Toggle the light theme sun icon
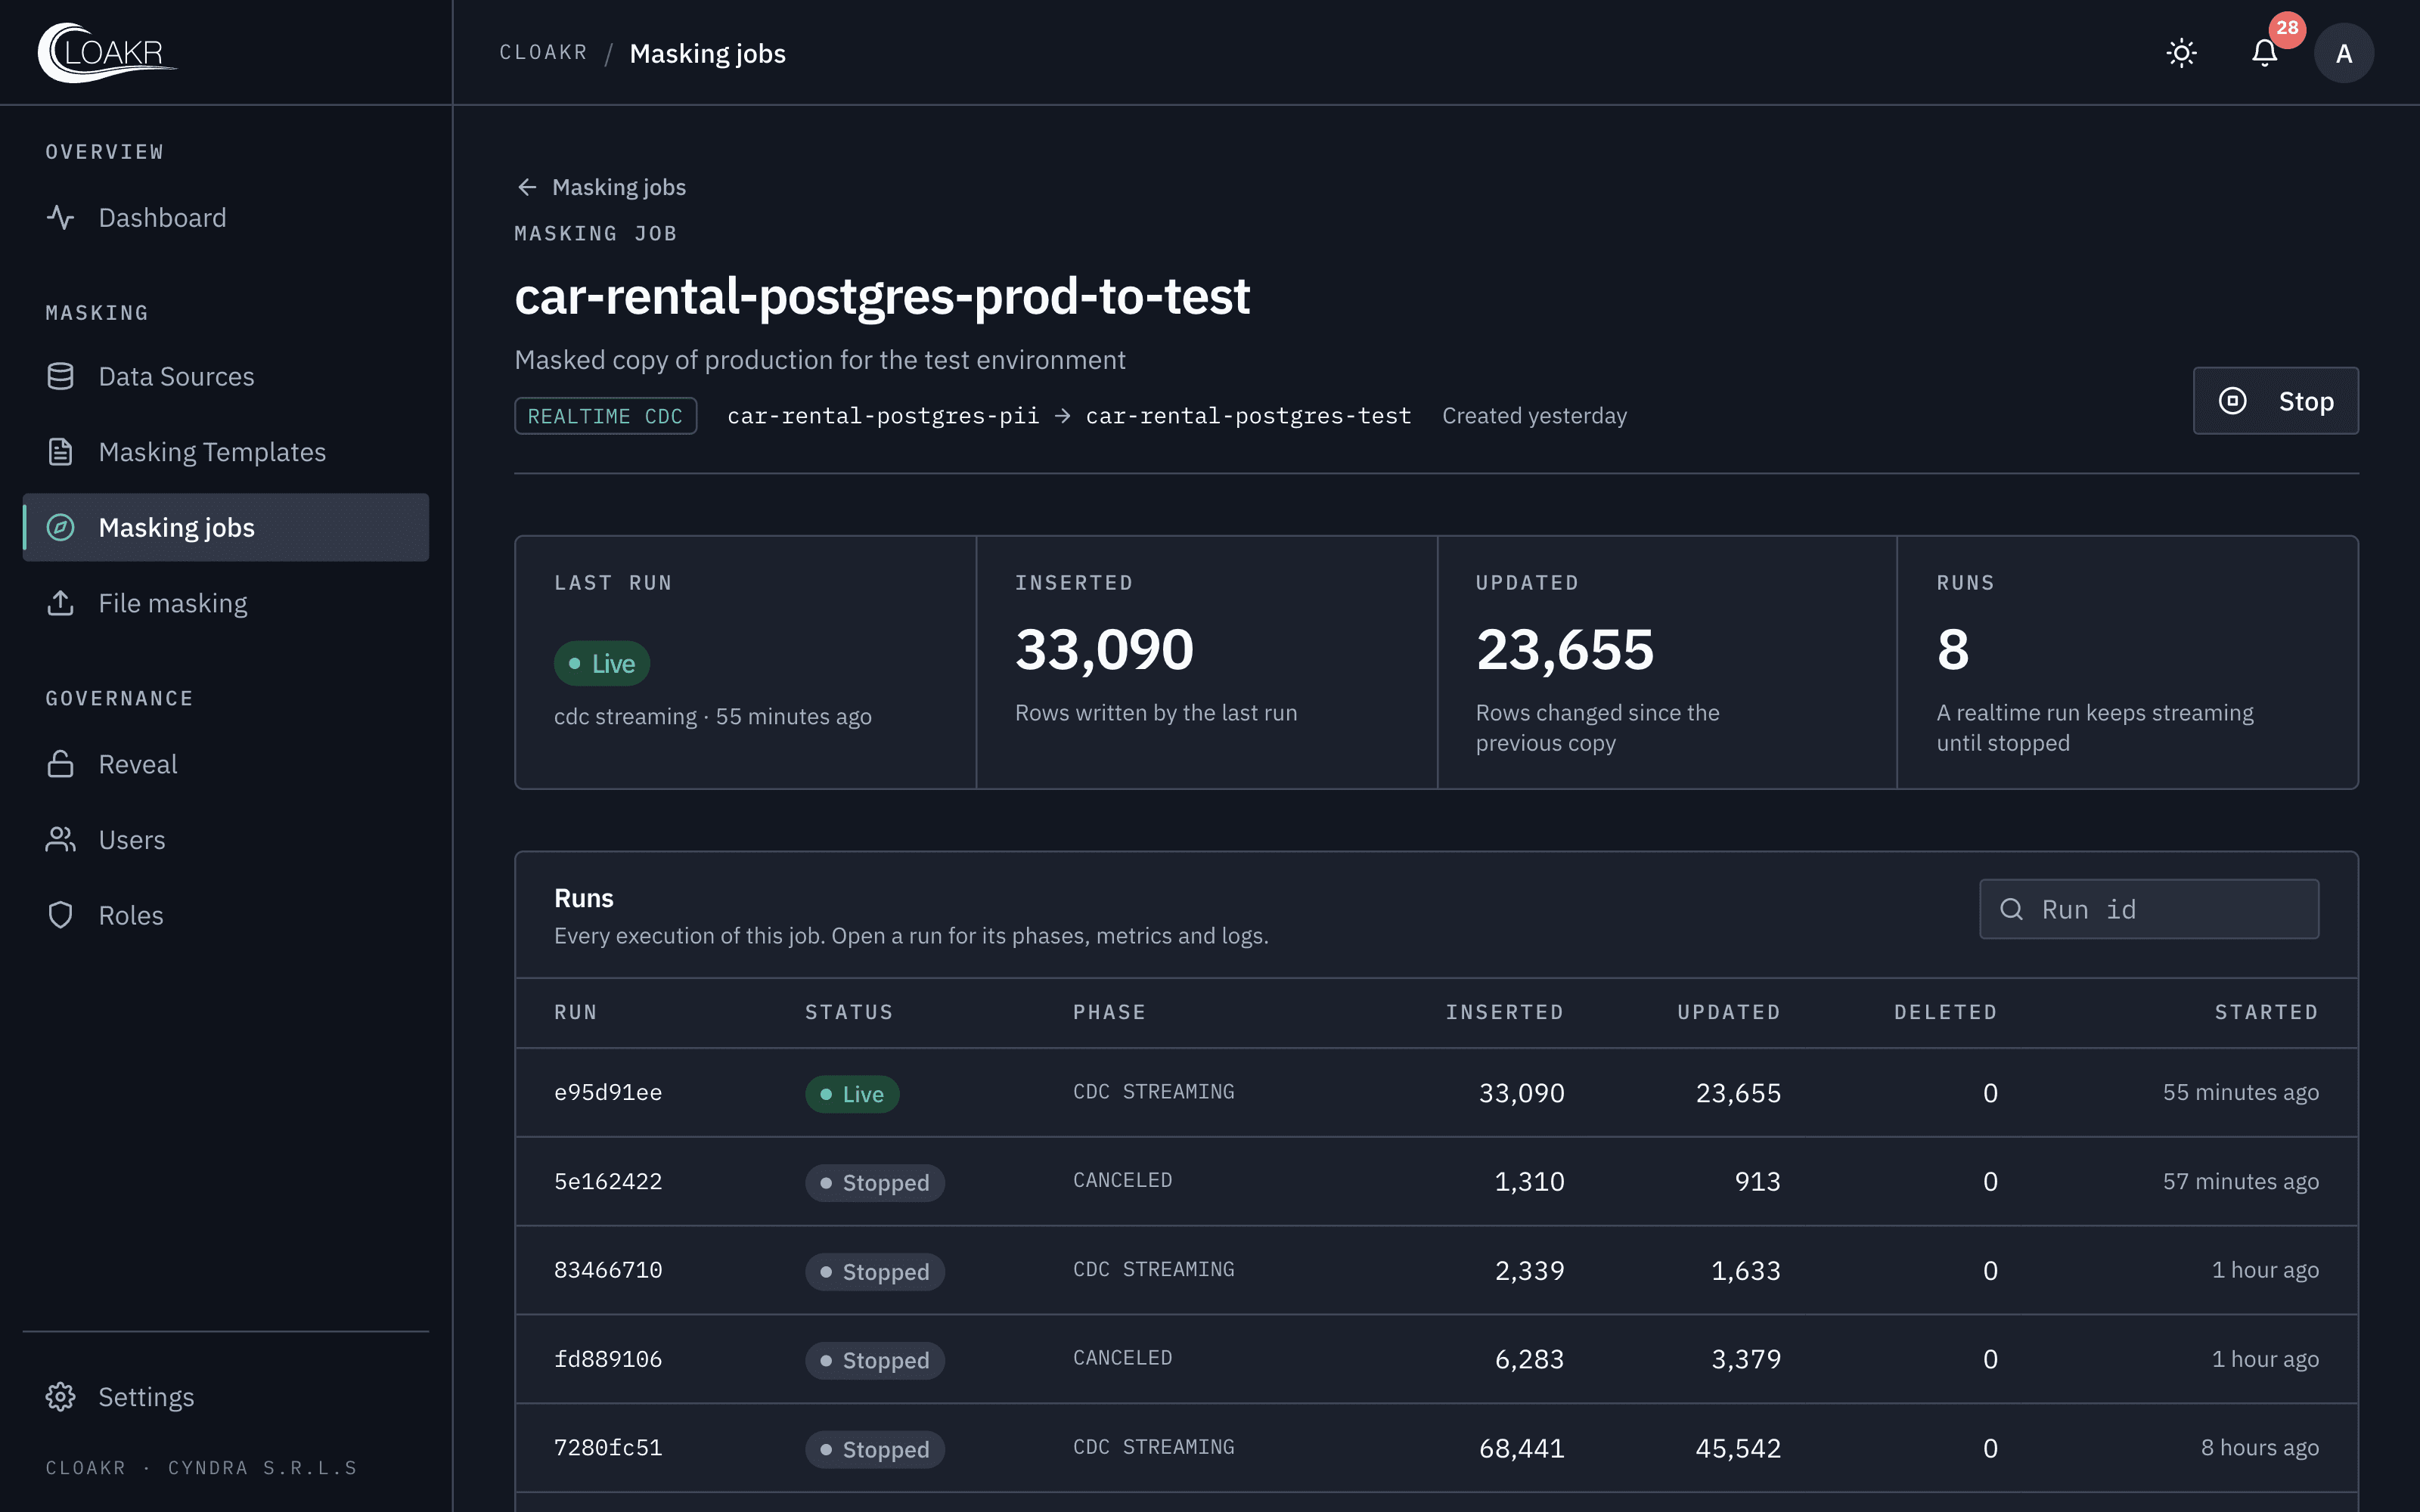 [x=2181, y=53]
